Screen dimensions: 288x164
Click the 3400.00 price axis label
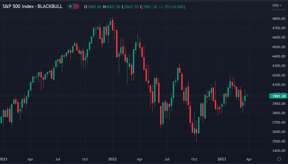click(x=279, y=151)
